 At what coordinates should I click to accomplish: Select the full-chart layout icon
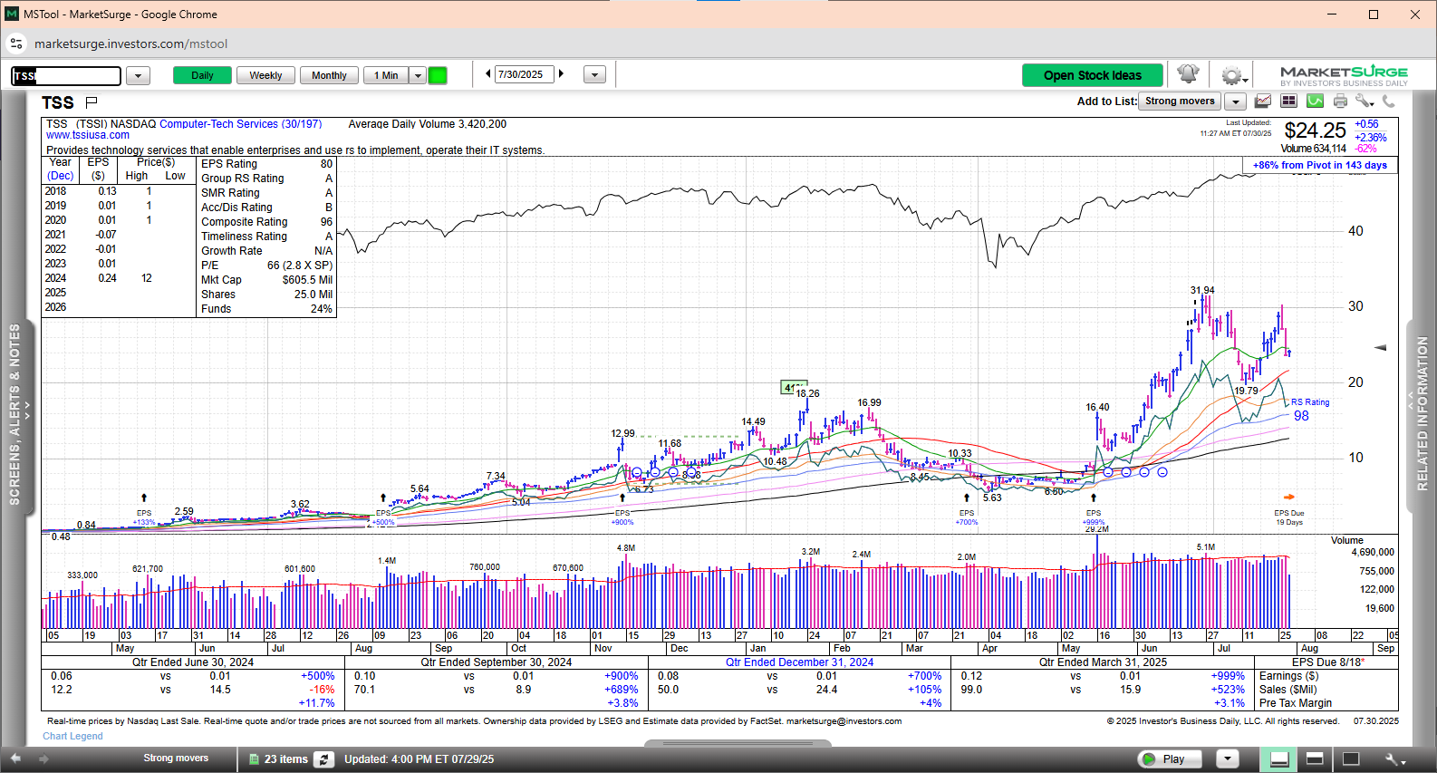pos(1351,759)
